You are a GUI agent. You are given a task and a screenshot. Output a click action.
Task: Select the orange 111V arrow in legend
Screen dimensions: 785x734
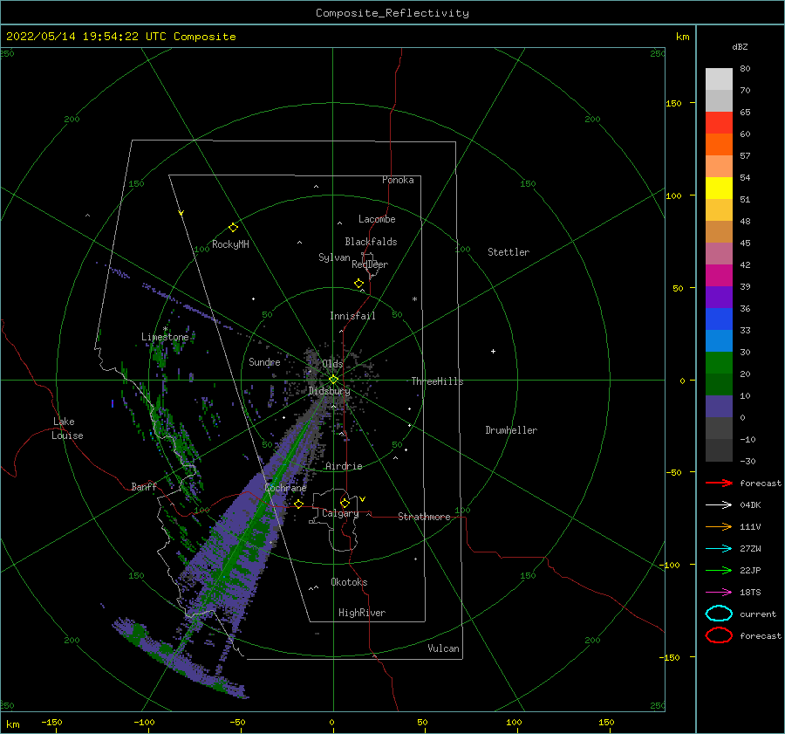coord(719,526)
